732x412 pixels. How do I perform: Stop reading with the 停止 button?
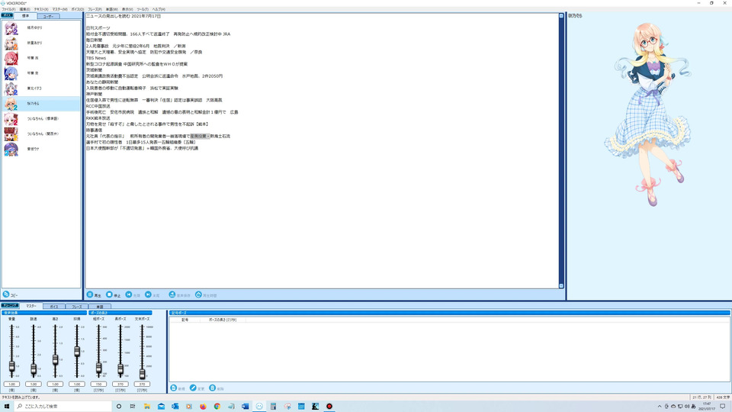(x=113, y=295)
